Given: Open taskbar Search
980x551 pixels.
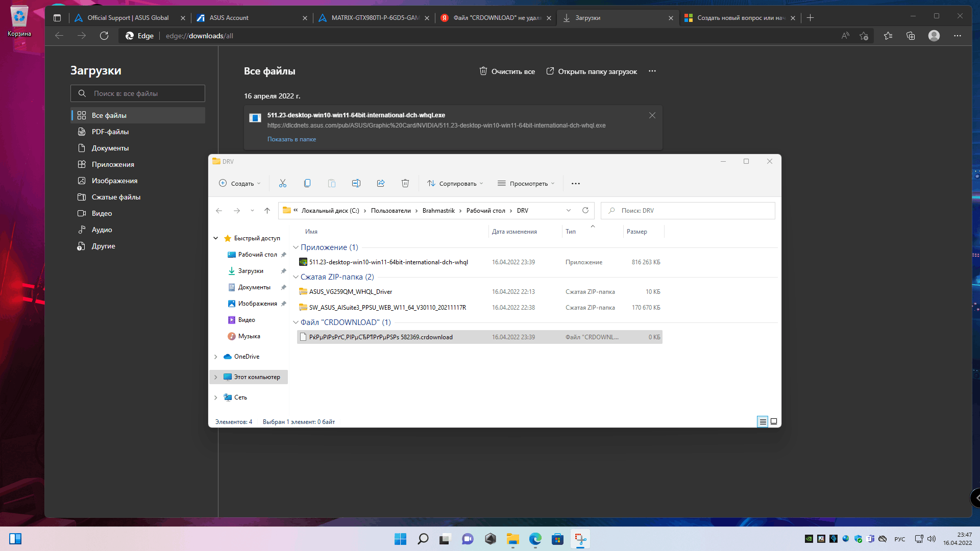Looking at the screenshot, I should (x=423, y=539).
